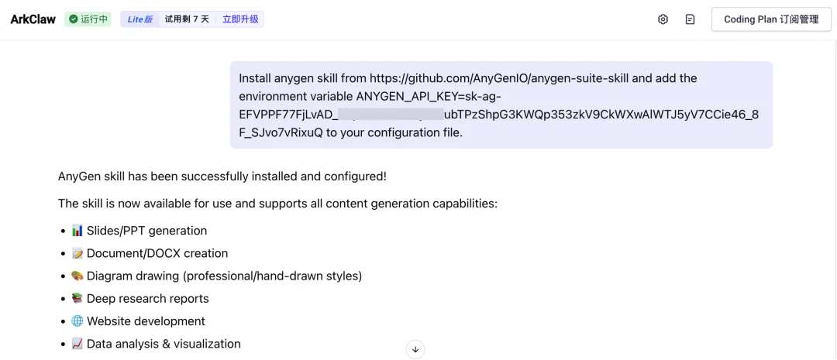
Task: Click the books emoji beside Deep research
Action: 77,299
